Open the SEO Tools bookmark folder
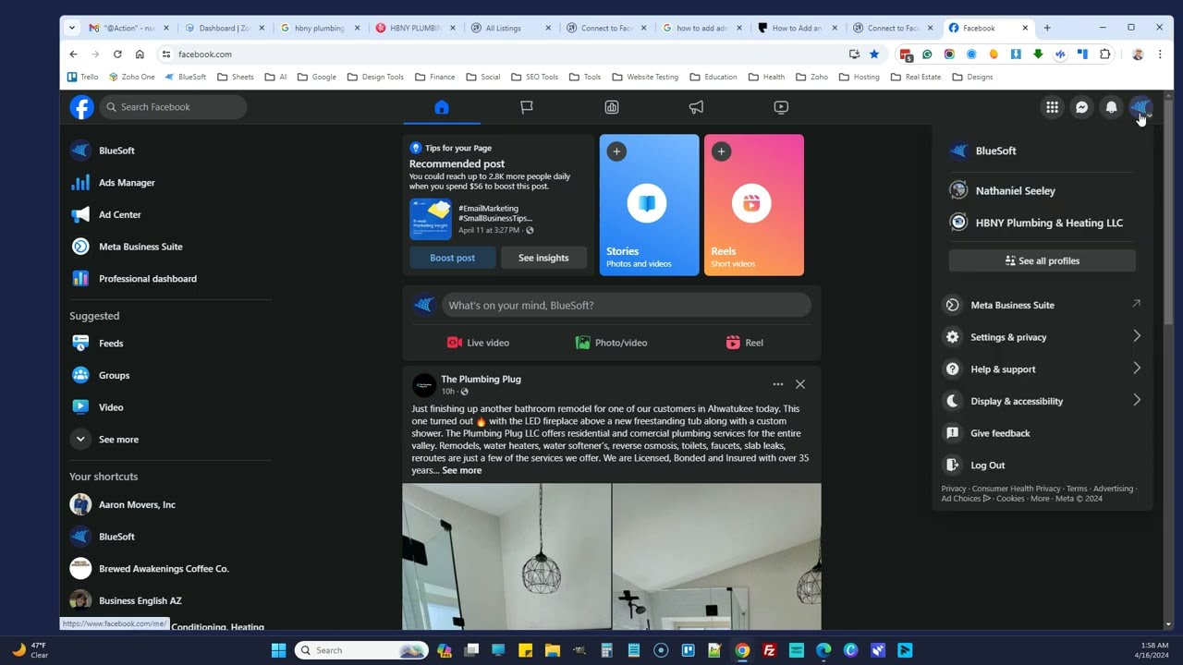 pyautogui.click(x=534, y=77)
